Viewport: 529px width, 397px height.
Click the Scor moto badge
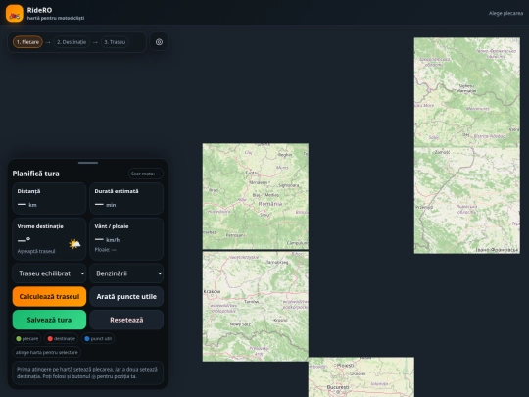point(146,174)
